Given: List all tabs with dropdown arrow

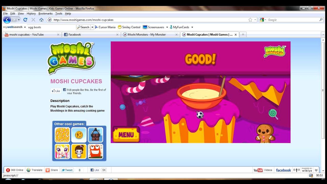Looking at the screenshot, I should point(323,34).
